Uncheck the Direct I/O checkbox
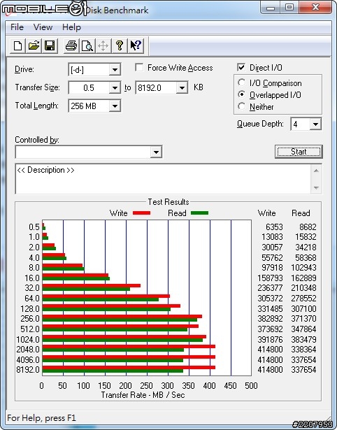Viewport: 337px width, 430px height. point(241,67)
